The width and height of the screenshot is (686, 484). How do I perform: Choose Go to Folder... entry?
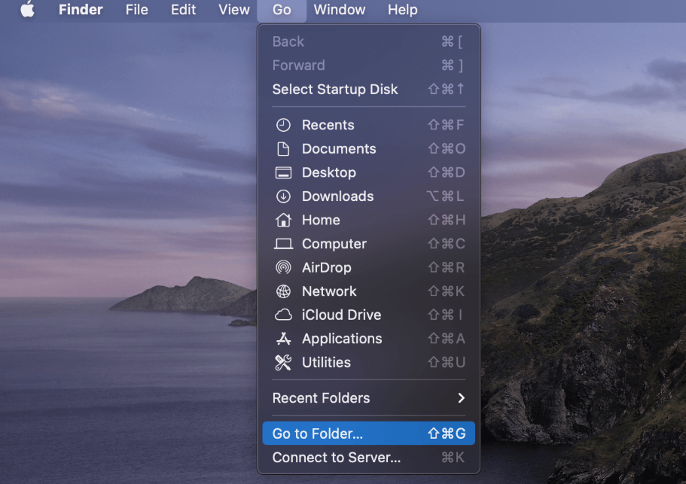pyautogui.click(x=318, y=434)
